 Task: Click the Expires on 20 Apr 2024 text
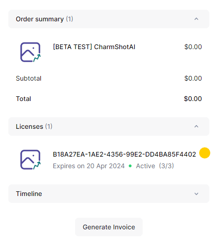(x=88, y=166)
